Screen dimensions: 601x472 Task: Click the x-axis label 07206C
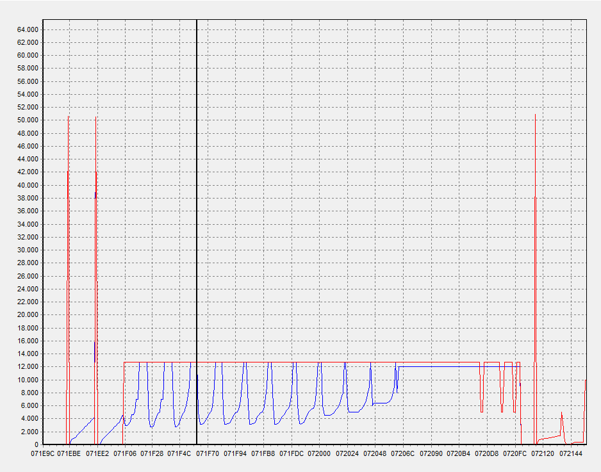402,453
